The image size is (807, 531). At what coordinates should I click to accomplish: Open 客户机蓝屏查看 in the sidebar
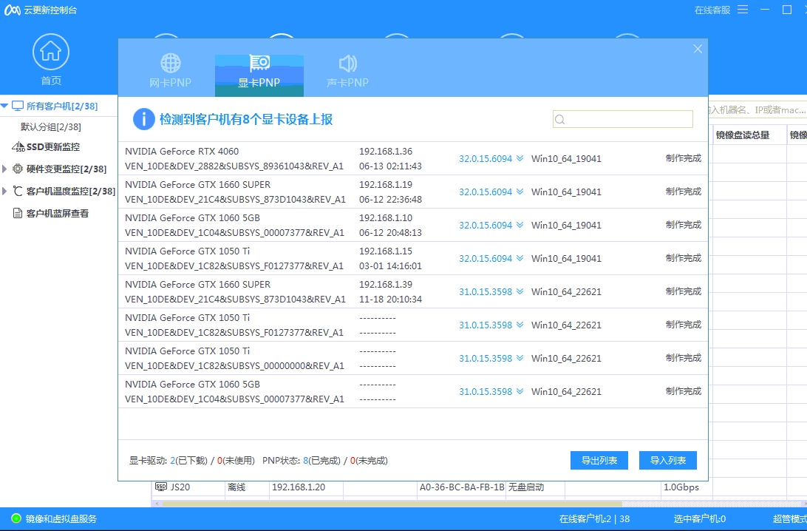(x=58, y=213)
